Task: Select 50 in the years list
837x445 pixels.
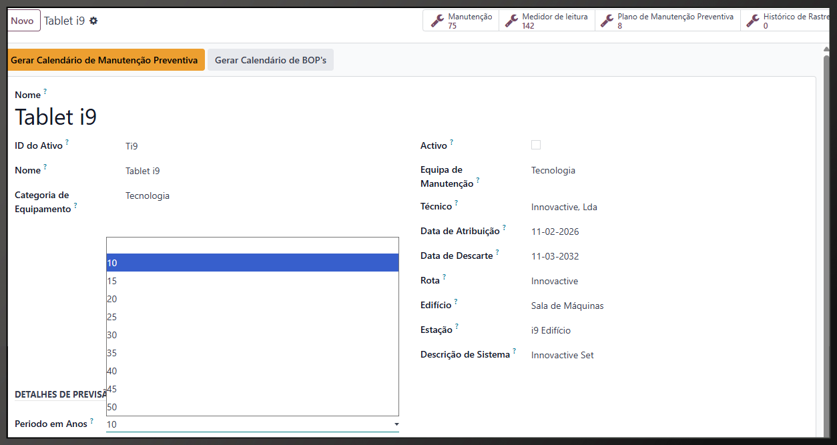Action: click(252, 407)
